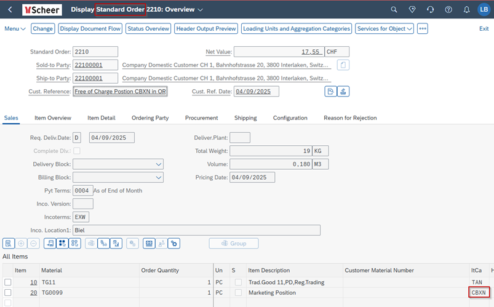Click item details magnifier icon in item toolbar
This screenshot has height=307, width=494.
(x=9, y=244)
